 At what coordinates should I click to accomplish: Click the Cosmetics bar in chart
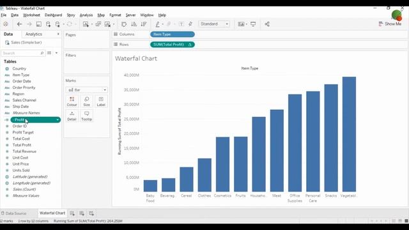[222, 164]
